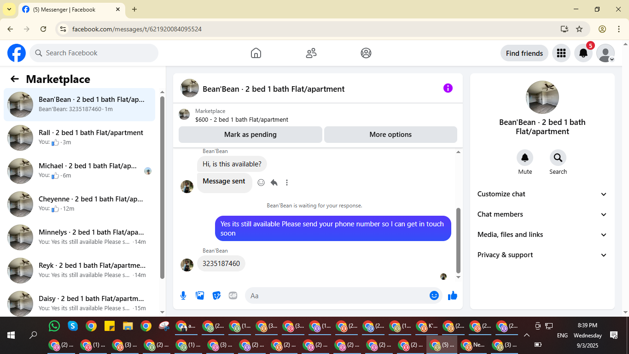Image resolution: width=629 pixels, height=354 pixels.
Task: Click Find friends button
Action: click(524, 53)
